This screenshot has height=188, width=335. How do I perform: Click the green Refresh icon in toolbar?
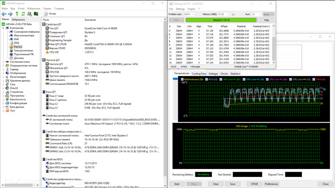click(23, 14)
